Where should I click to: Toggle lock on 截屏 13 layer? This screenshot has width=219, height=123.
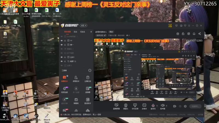pyautogui.click(x=65, y=61)
